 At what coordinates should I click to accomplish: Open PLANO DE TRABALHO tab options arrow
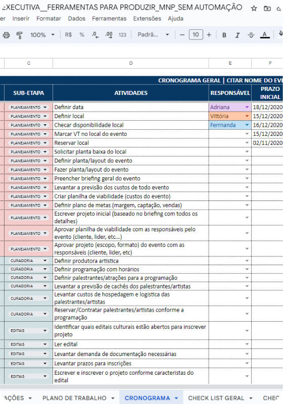[113, 398]
